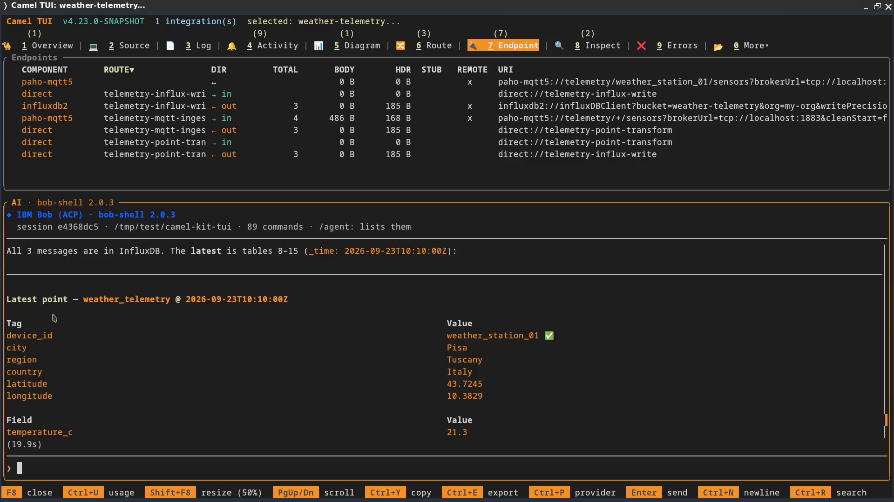Click the 1 integration(s) label
Screen dimensions: 894x502
(x=196, y=21)
